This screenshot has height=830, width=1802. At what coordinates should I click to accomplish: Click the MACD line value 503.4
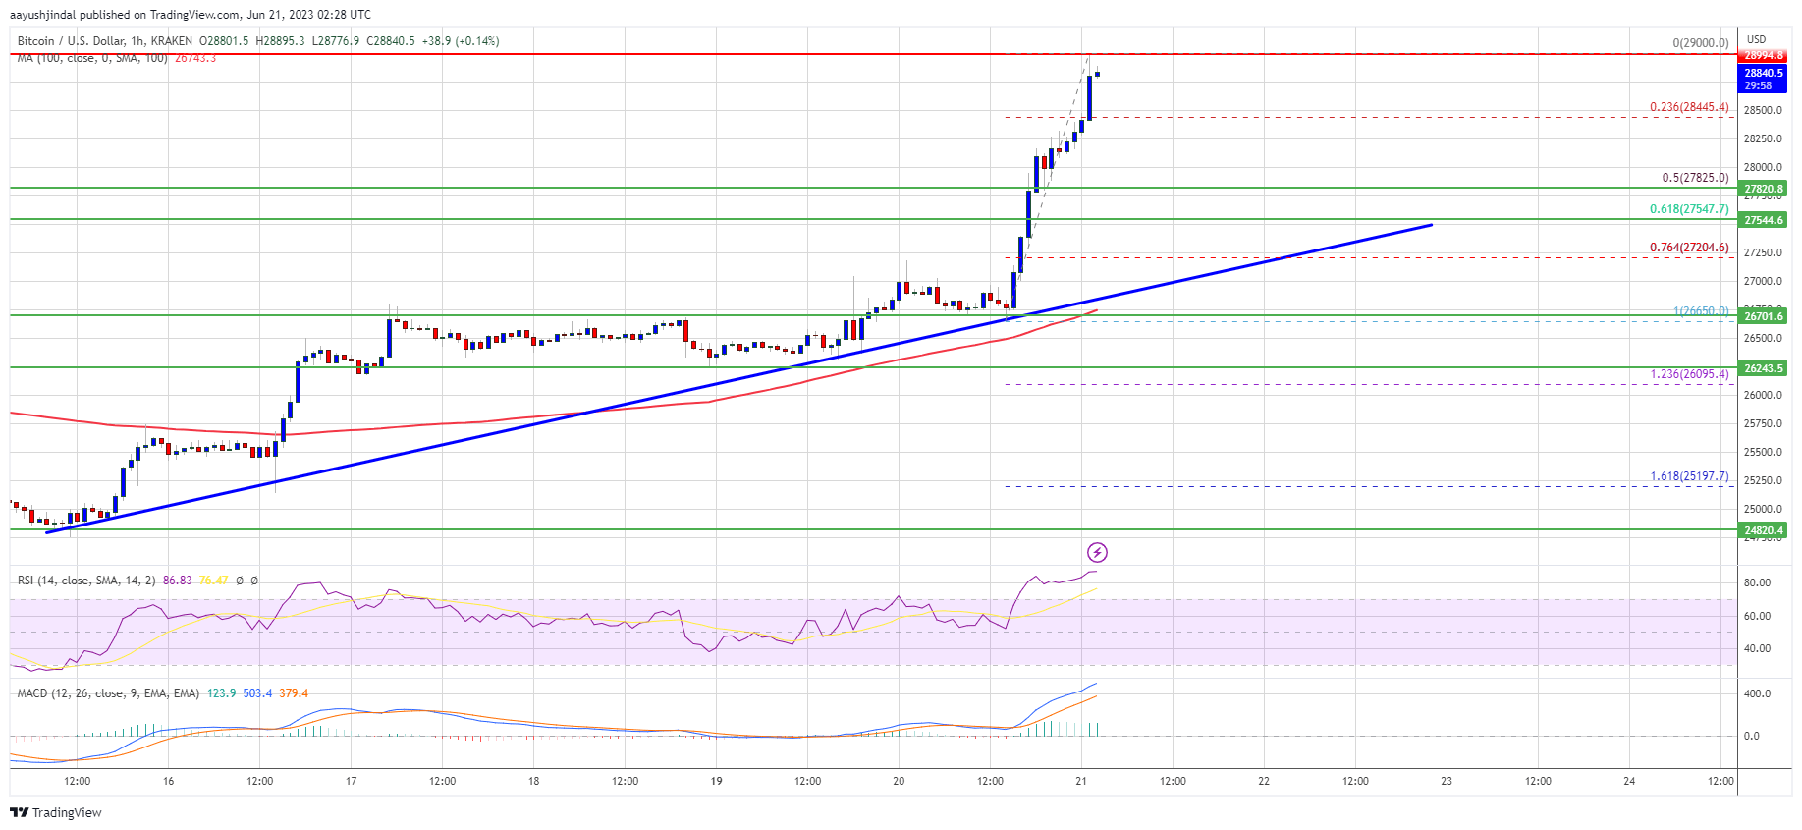click(257, 693)
